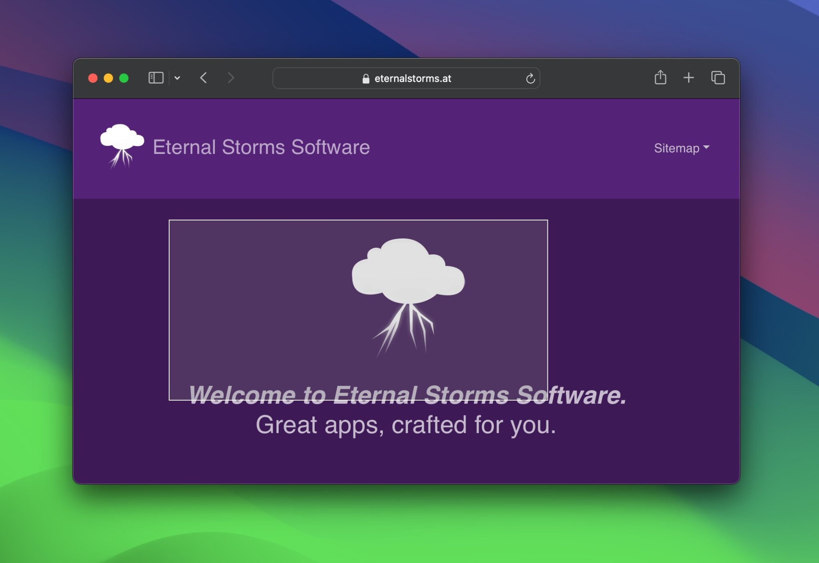
Task: Click the Eternal Storms Software header title
Action: (x=262, y=147)
